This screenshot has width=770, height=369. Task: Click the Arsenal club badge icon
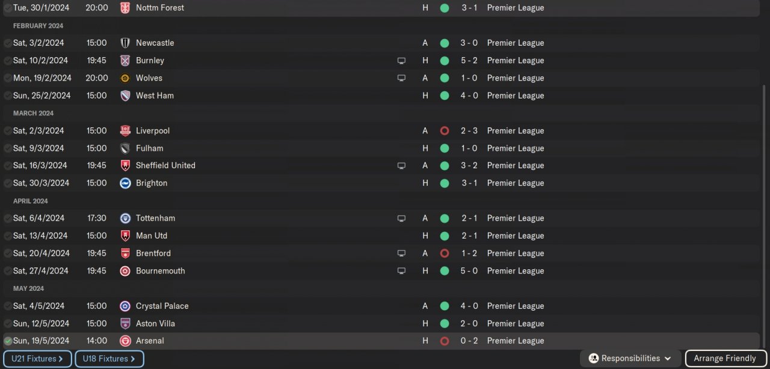(x=125, y=341)
